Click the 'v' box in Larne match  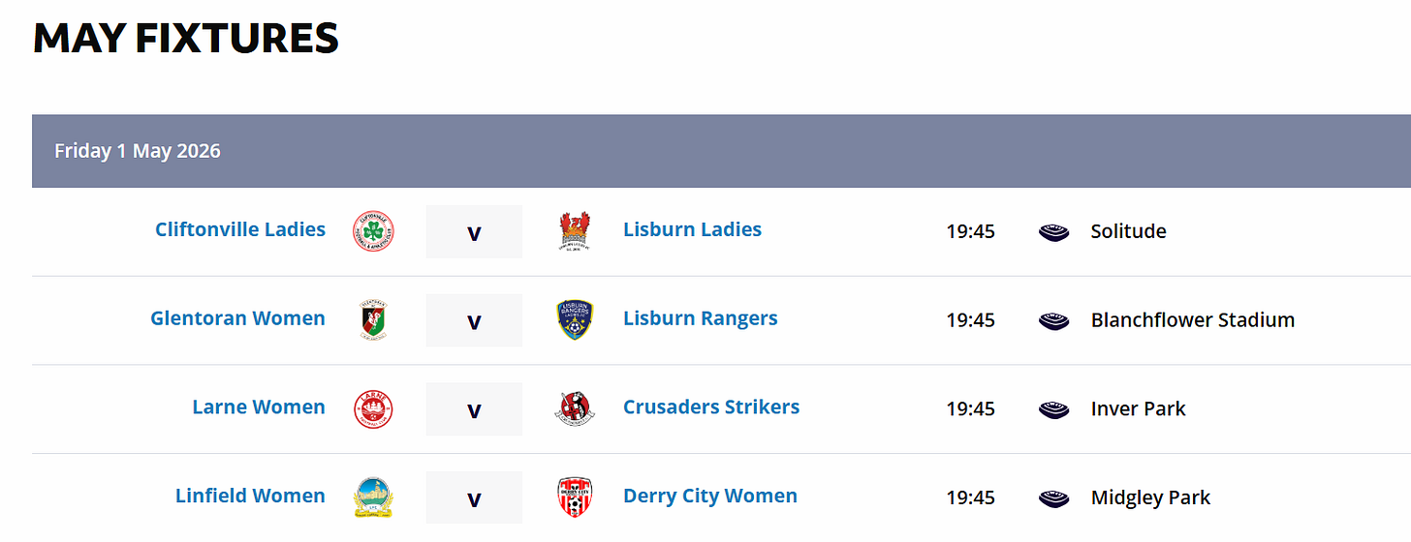(474, 408)
